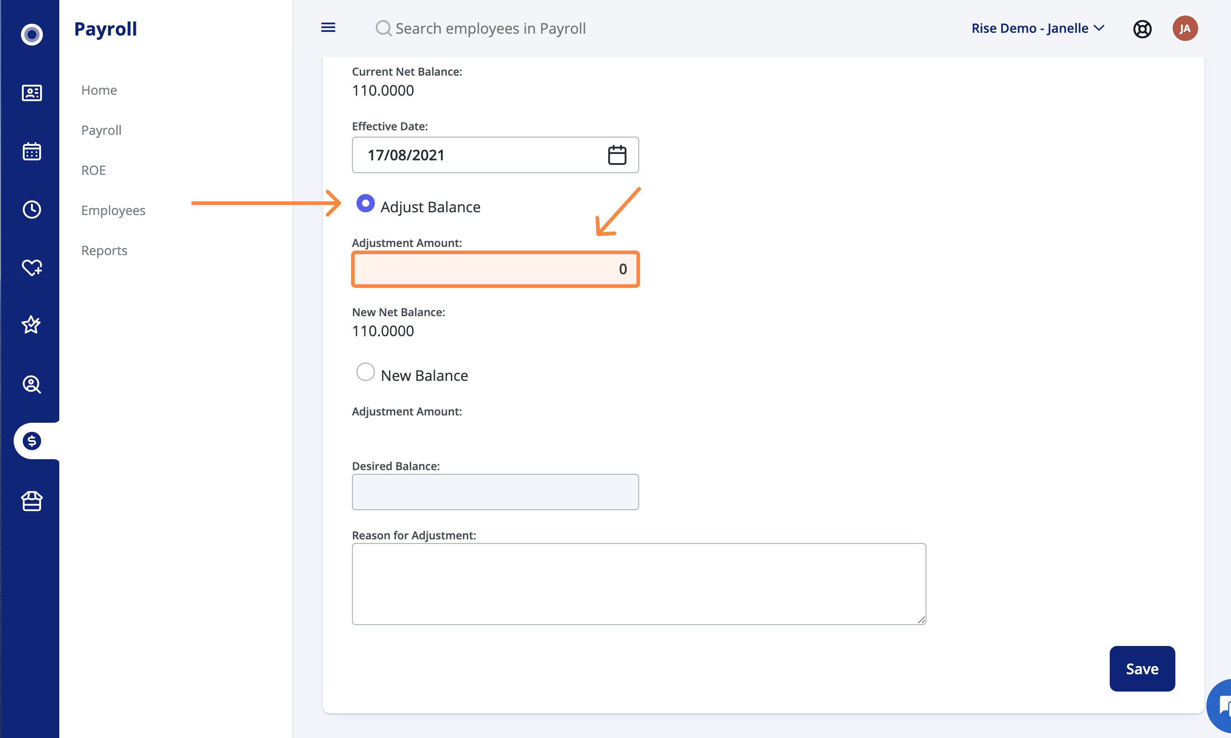Focus the Search employees in Payroll field

click(490, 28)
